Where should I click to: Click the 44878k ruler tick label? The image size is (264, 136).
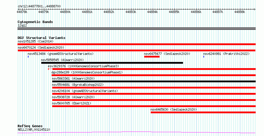(x=22, y=12)
